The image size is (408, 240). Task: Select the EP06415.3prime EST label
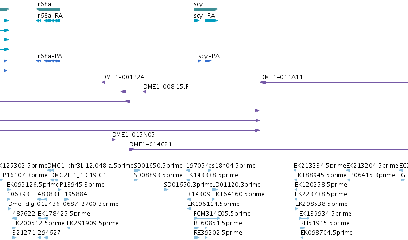(x=371, y=175)
